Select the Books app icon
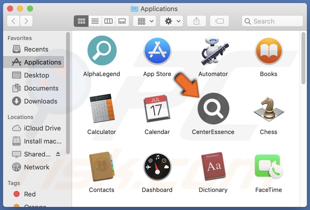 point(269,51)
